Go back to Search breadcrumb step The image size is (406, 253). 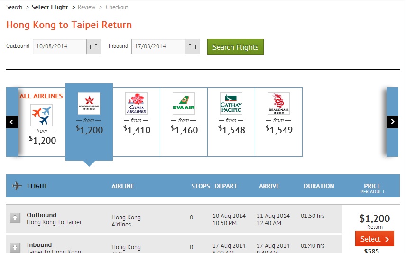[x=14, y=7]
